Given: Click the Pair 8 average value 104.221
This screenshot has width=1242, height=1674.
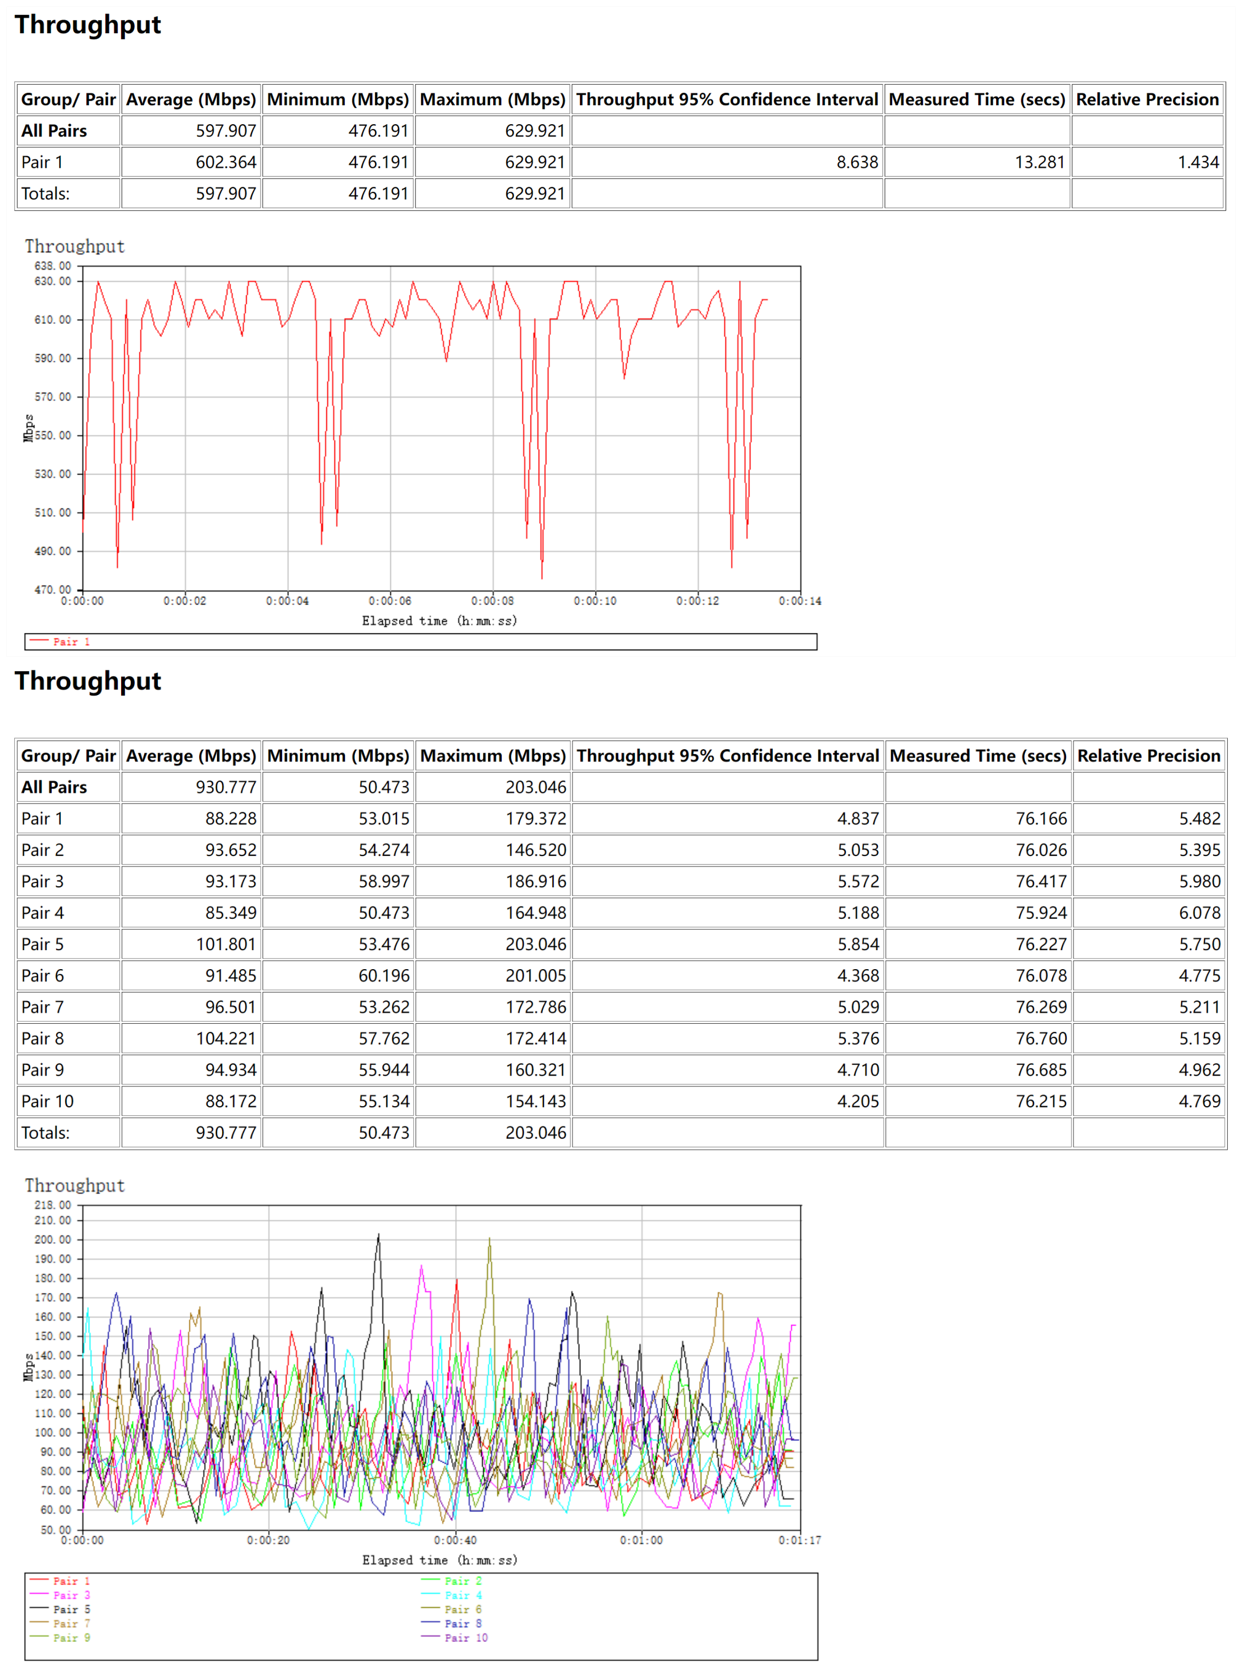Looking at the screenshot, I should (x=226, y=1039).
